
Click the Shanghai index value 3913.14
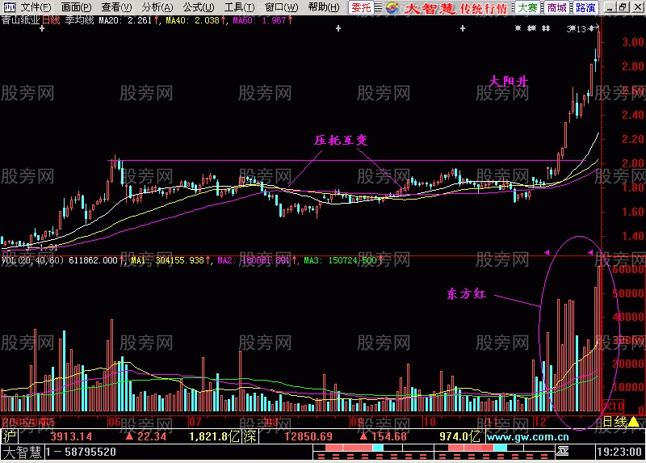pyautogui.click(x=71, y=436)
